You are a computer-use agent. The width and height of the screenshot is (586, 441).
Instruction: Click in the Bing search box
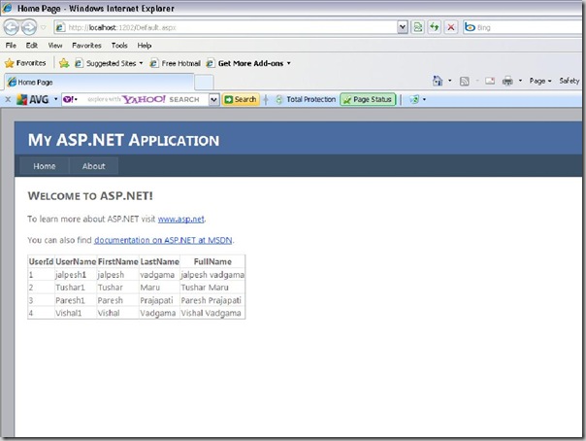[x=529, y=28]
